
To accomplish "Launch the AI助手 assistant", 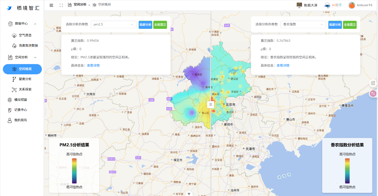I will (x=333, y=5).
